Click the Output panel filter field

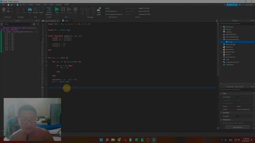click(x=17, y=24)
